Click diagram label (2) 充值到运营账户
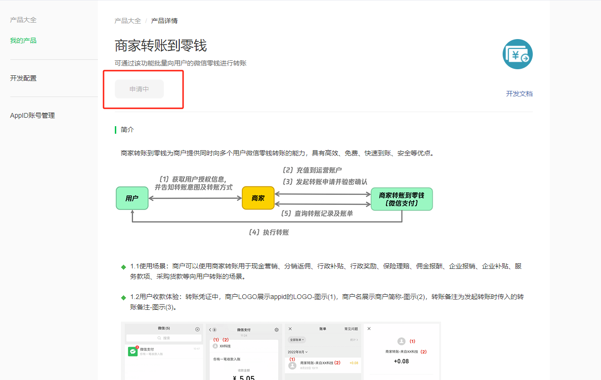601x380 pixels. coord(312,170)
